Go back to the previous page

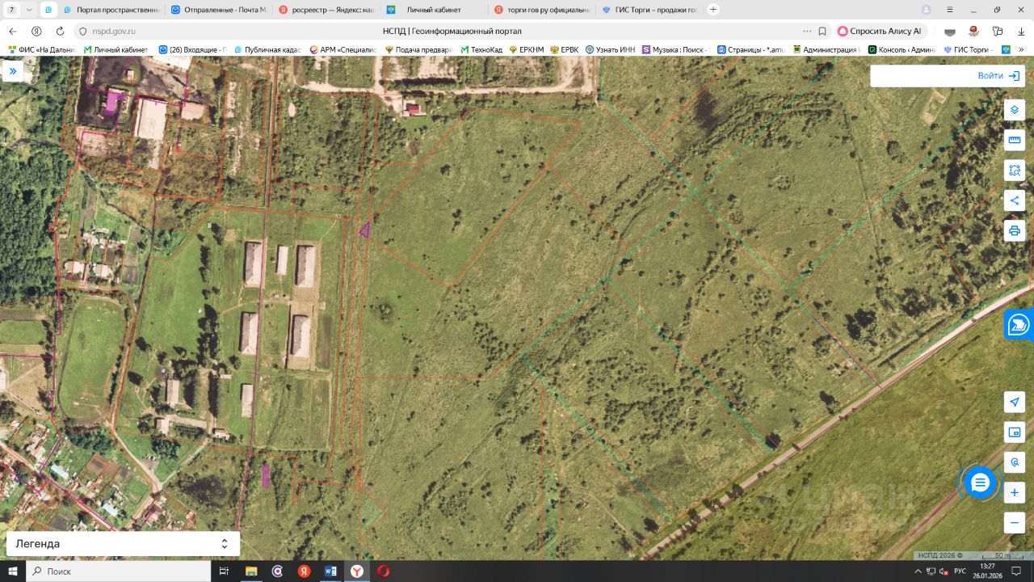tap(12, 31)
